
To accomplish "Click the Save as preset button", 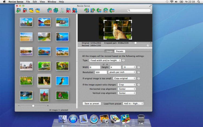I will tap(92, 103).
